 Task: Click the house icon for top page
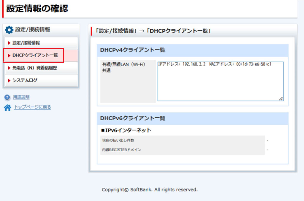(7, 108)
